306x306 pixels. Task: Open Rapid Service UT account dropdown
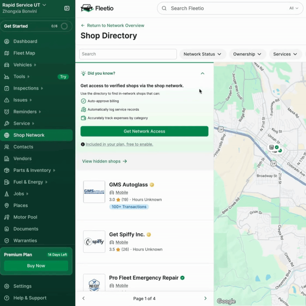[x=24, y=5]
